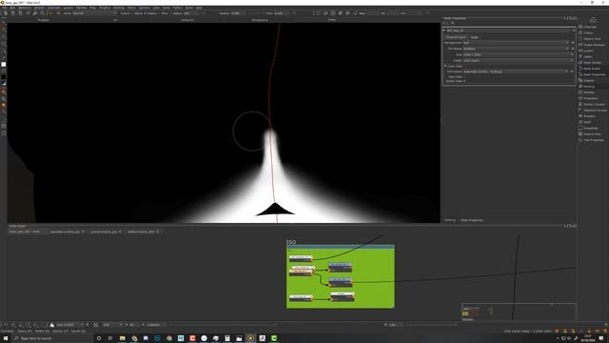Open the Tool Properties palette

(x=594, y=140)
